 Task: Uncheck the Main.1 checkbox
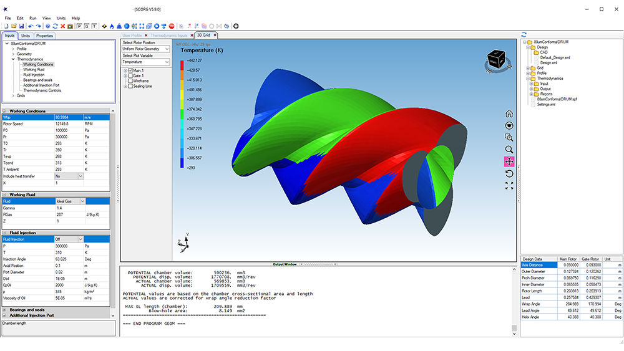point(130,70)
